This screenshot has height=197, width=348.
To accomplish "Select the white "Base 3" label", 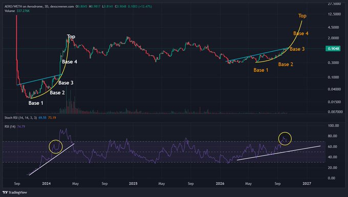I will pos(66,83).
